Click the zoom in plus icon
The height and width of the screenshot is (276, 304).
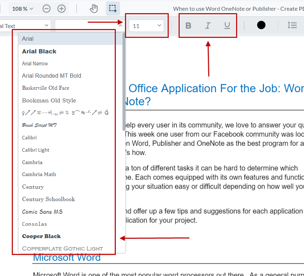[61, 9]
